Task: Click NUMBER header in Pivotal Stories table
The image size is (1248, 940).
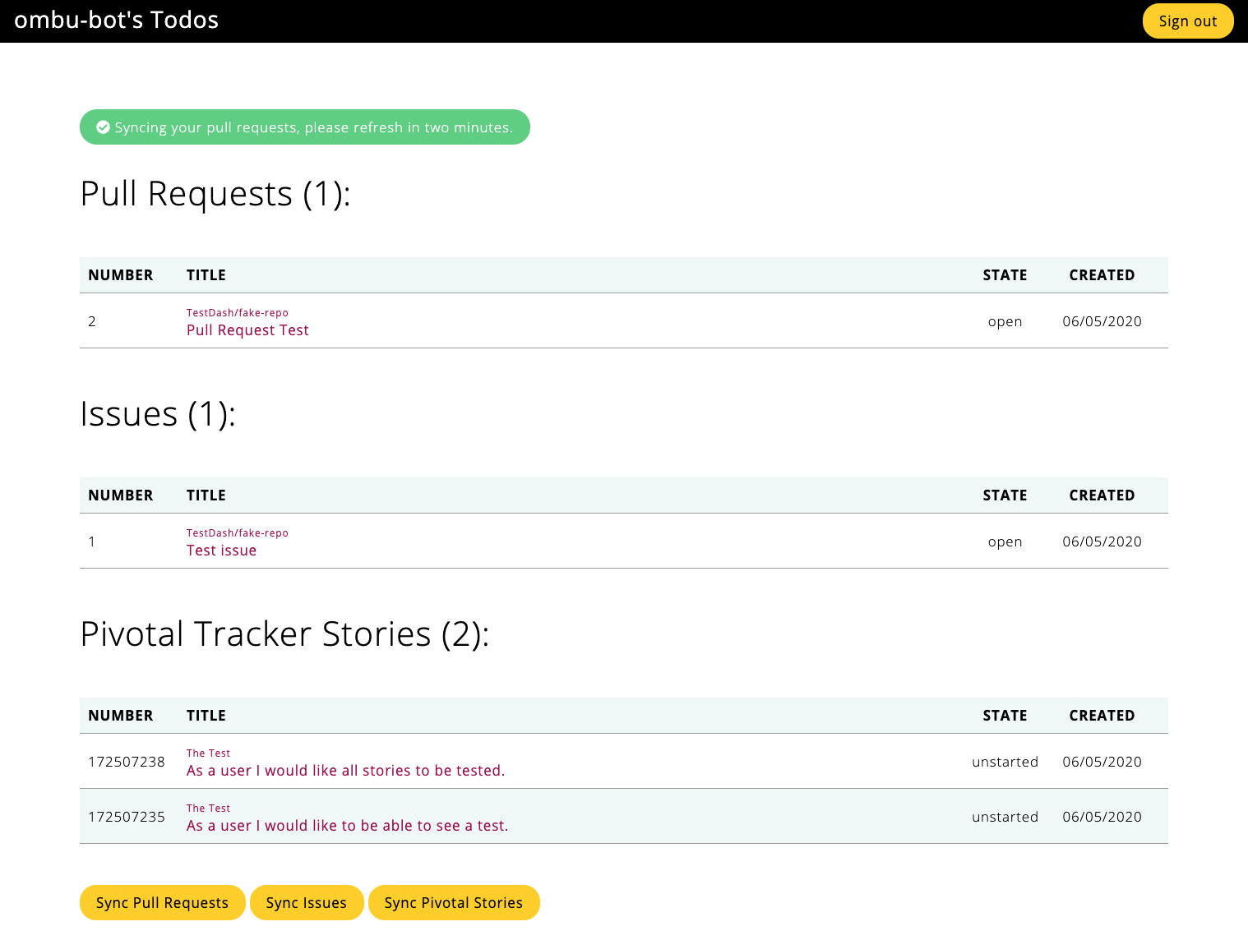Action: [121, 716]
